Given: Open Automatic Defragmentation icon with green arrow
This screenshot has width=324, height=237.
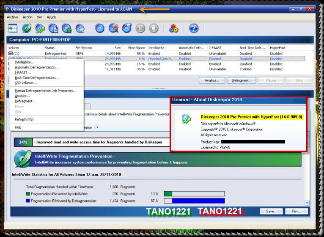Looking at the screenshot, I should tap(40, 28).
